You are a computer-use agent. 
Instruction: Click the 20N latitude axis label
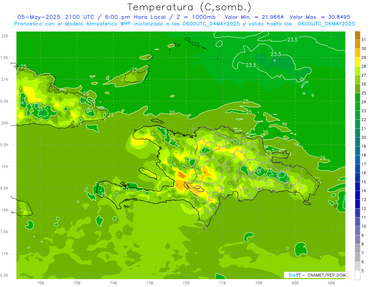[5, 123]
